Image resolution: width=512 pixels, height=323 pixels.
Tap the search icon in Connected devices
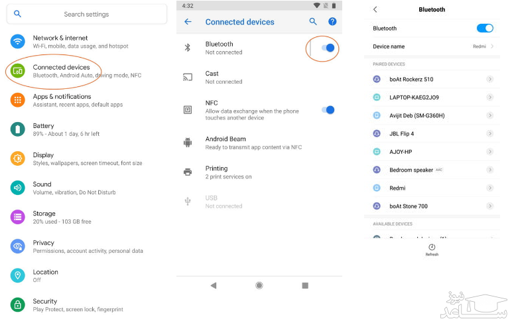[x=313, y=22]
